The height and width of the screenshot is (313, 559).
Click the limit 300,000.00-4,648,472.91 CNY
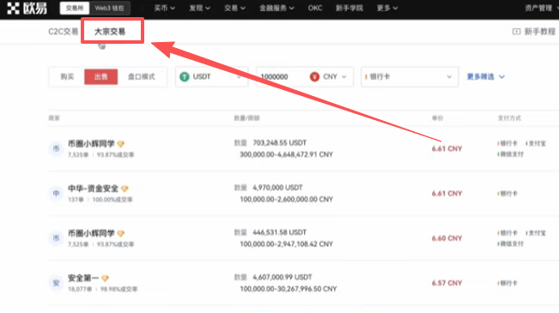pos(286,154)
